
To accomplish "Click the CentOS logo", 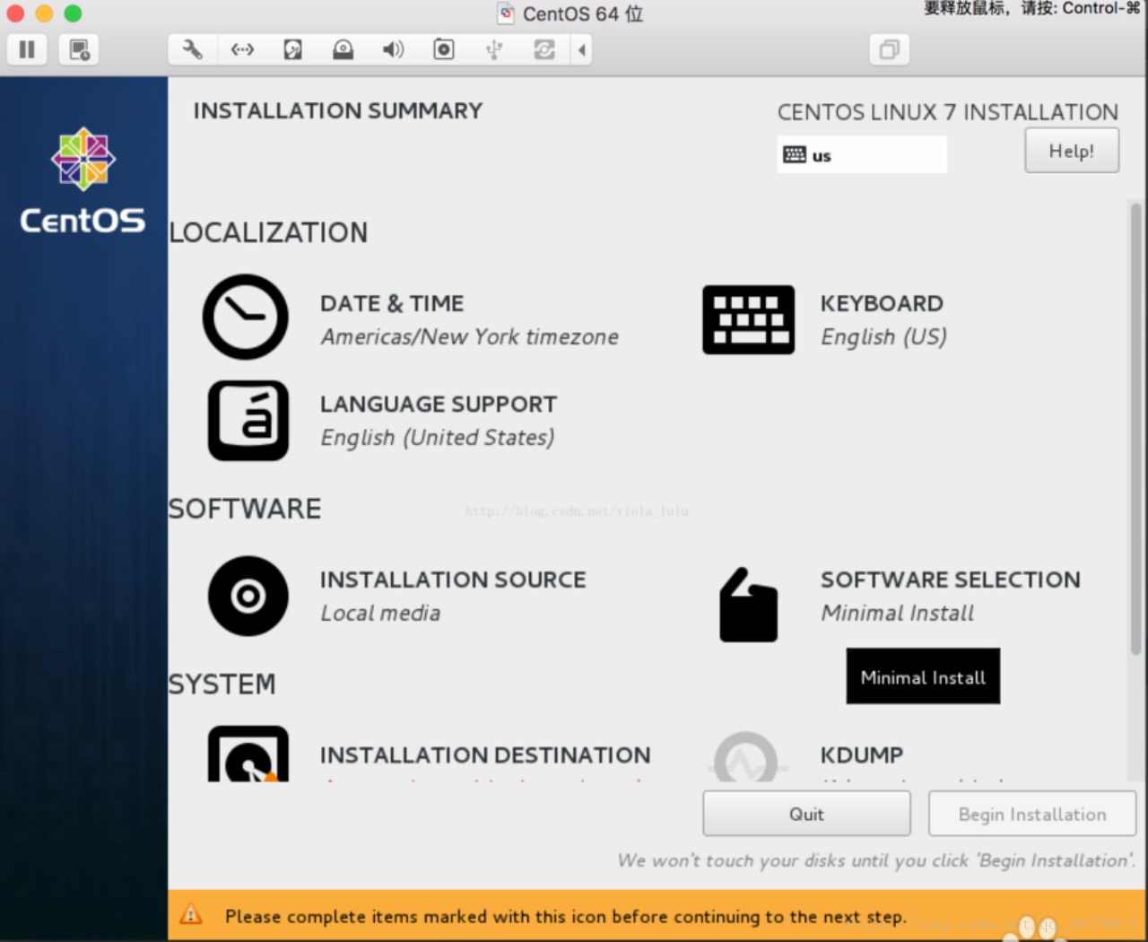I will [x=83, y=180].
